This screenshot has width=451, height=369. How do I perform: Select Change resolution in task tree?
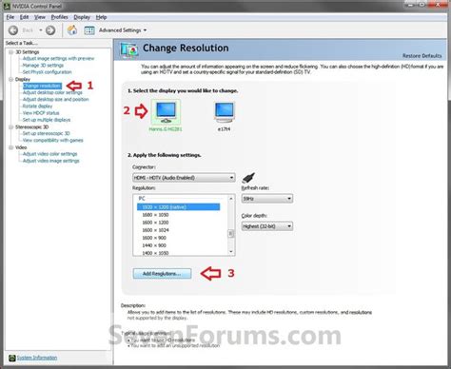[42, 86]
